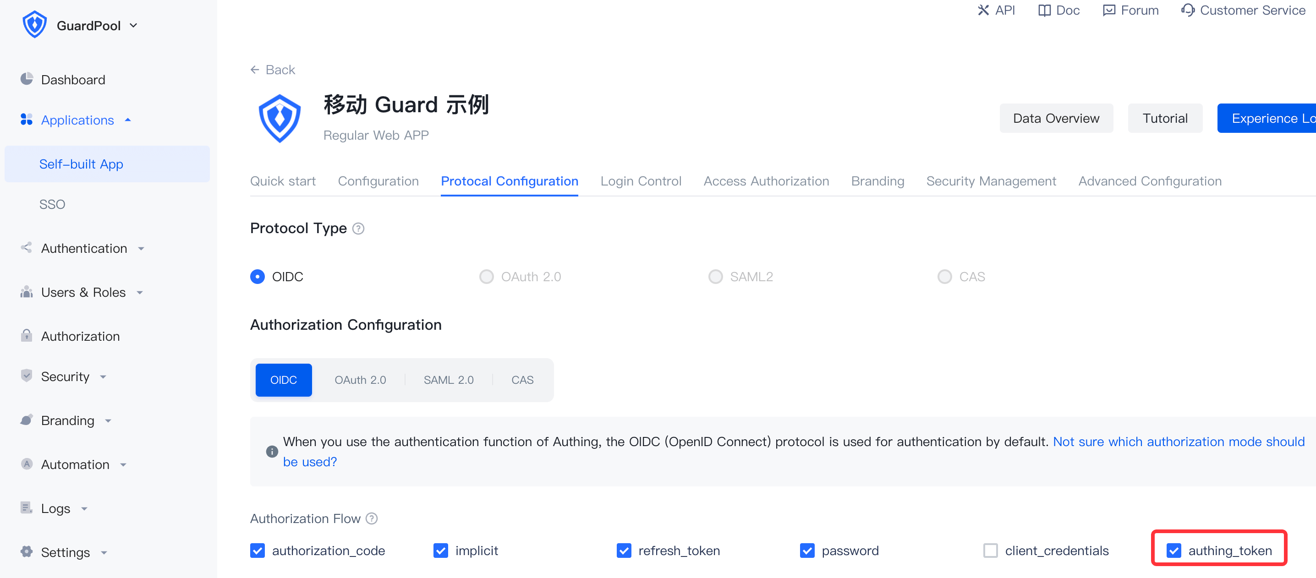The image size is (1316, 578).
Task: Select the OAuth 2.0 protocol radio button
Action: [486, 276]
